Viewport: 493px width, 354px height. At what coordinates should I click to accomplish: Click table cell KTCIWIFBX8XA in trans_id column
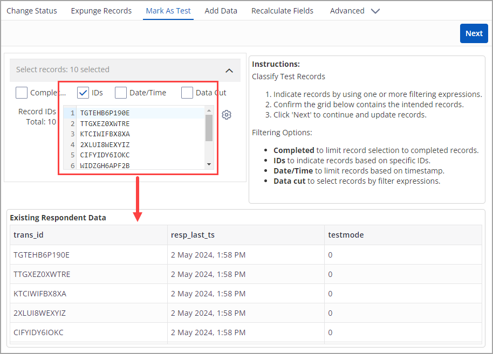tap(88, 294)
